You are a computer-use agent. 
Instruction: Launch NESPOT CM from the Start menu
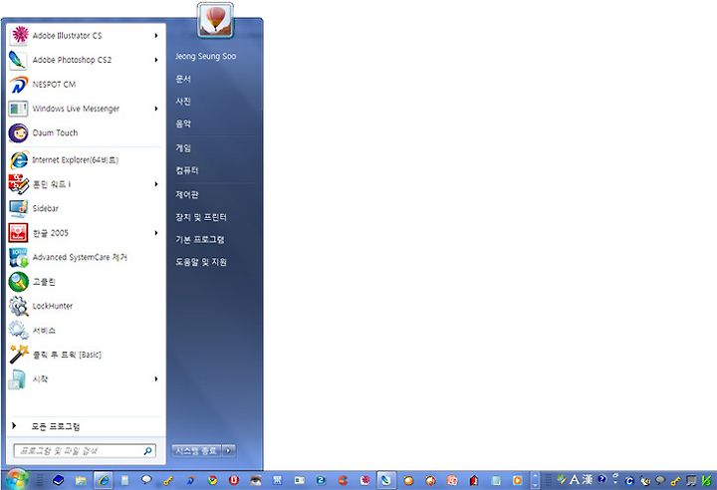(85, 85)
